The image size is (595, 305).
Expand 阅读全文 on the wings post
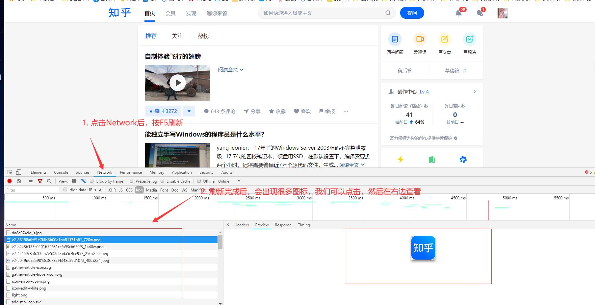tap(230, 69)
